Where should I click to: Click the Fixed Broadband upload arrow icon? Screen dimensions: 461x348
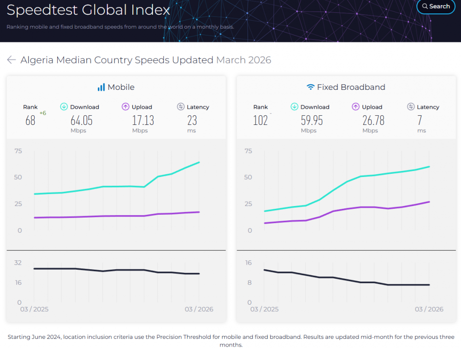[x=355, y=107]
